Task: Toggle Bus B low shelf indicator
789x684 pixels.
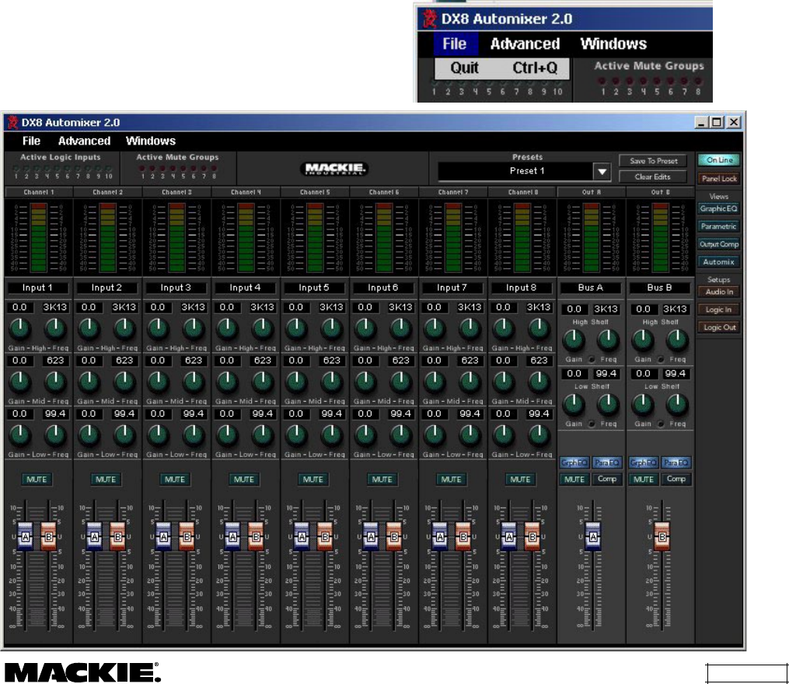Action: pyautogui.click(x=661, y=424)
